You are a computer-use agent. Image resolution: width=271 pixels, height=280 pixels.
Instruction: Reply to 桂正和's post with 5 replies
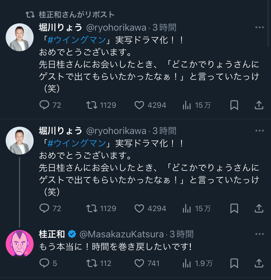(44, 263)
